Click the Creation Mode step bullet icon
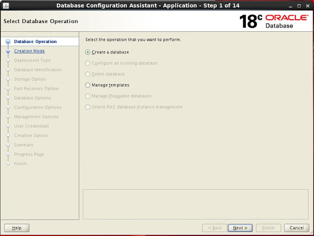The width and height of the screenshot is (314, 236). [x=8, y=51]
